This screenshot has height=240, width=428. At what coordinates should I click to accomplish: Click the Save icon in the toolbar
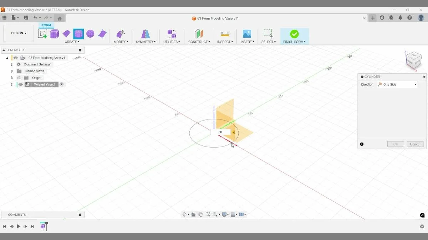coord(26,17)
